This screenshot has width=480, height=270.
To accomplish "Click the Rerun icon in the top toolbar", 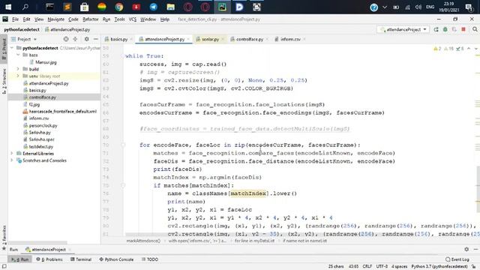I will click(x=436, y=29).
